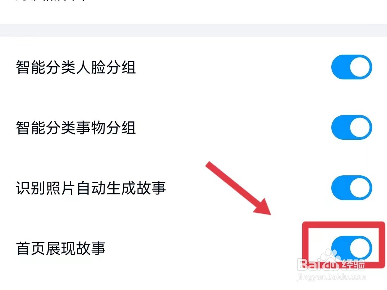Image resolution: width=387 pixels, height=290 pixels.
Task: Select the 首页展现故事 label
Action: (61, 248)
